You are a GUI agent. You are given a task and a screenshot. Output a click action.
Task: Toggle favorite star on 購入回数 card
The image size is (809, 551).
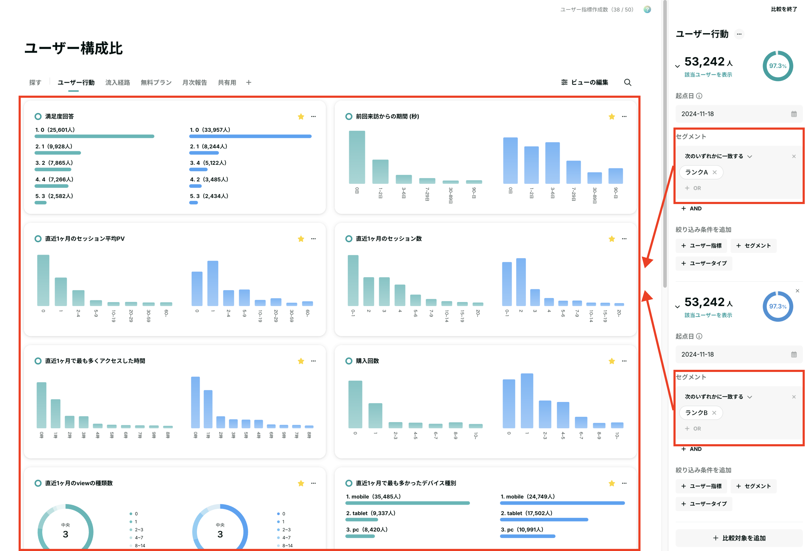612,361
